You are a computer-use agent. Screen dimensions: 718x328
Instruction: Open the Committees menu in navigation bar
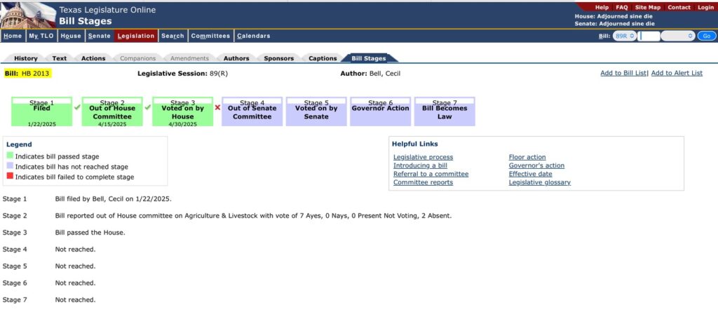click(210, 36)
